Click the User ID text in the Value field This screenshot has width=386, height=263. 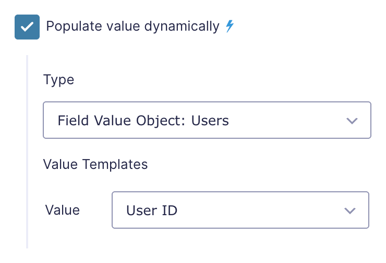tap(152, 211)
